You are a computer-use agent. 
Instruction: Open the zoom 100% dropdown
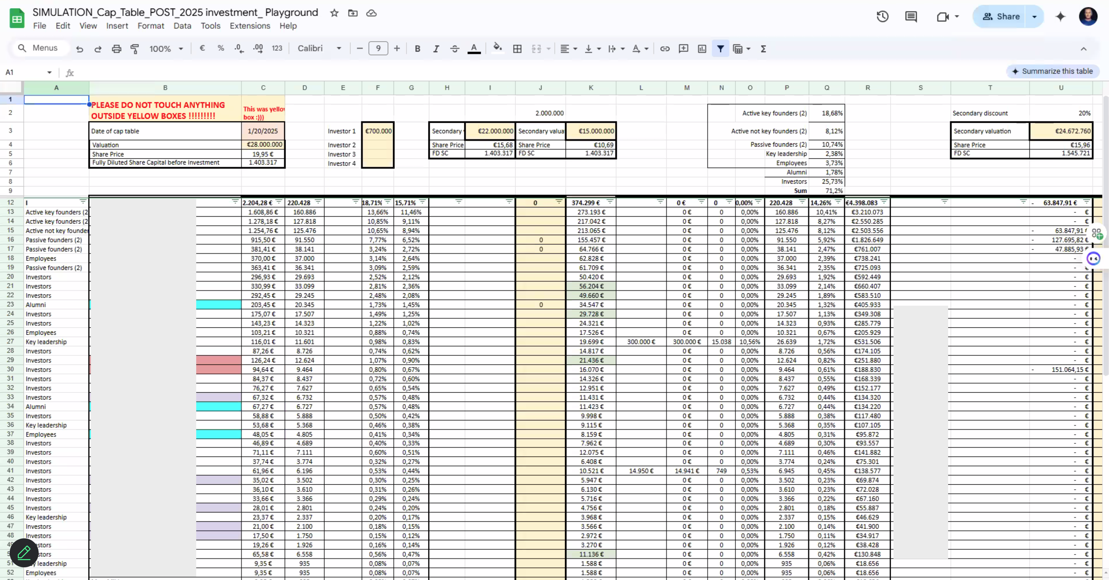point(166,49)
